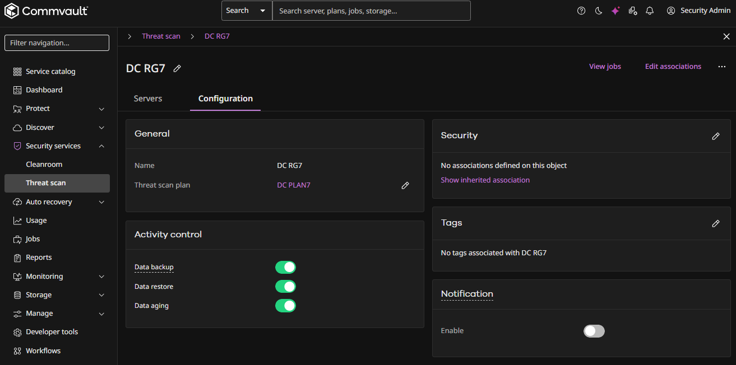Edit the Threat scan plan pencil icon
The height and width of the screenshot is (365, 736).
pos(405,185)
